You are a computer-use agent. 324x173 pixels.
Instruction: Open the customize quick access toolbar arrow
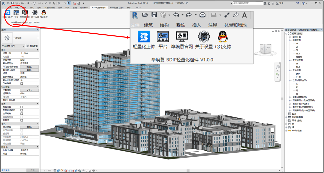(x=83, y=3)
